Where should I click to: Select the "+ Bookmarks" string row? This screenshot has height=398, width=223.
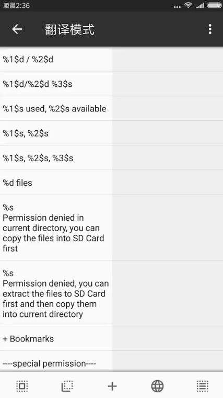tap(56, 339)
